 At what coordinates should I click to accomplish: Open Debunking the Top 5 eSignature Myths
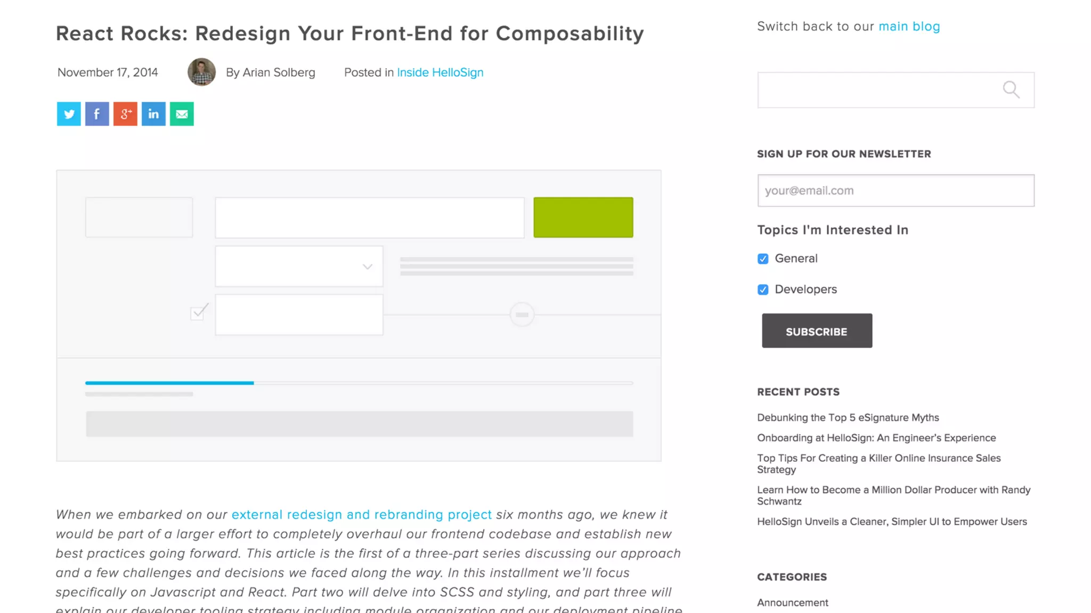(x=848, y=418)
